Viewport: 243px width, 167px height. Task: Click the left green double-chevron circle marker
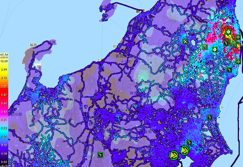pos(173,155)
